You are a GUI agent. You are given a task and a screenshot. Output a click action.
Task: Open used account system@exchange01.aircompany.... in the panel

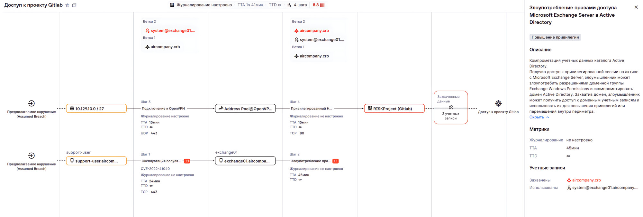coord(602,188)
